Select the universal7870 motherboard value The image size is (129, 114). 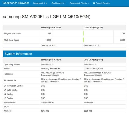47,103
